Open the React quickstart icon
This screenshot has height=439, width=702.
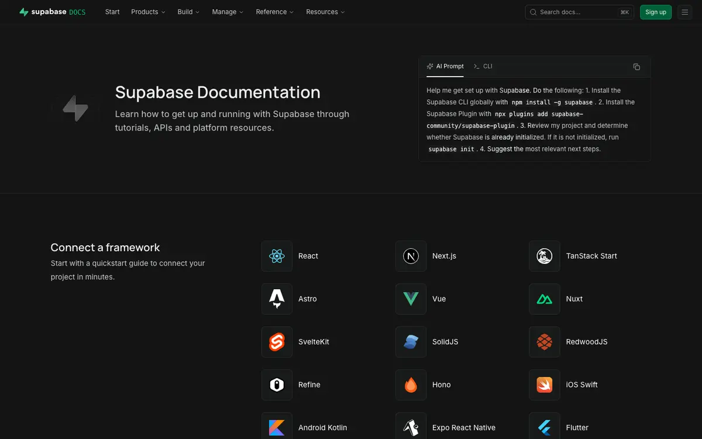point(277,256)
